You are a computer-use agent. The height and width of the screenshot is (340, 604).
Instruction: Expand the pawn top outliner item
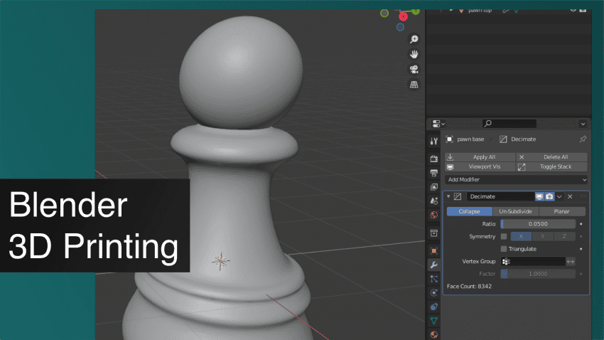pyautogui.click(x=451, y=11)
